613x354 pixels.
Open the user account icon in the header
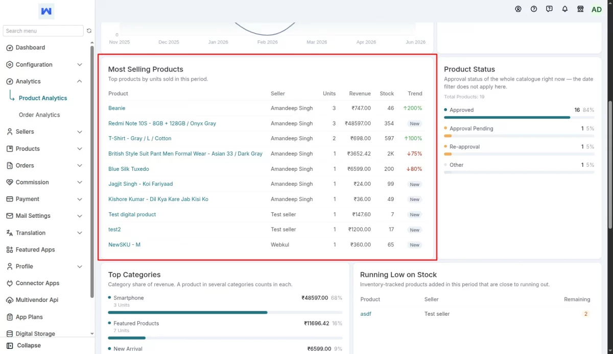[x=518, y=9]
